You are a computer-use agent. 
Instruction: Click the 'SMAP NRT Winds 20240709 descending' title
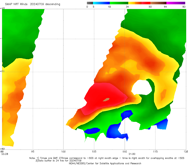coord(33,4)
